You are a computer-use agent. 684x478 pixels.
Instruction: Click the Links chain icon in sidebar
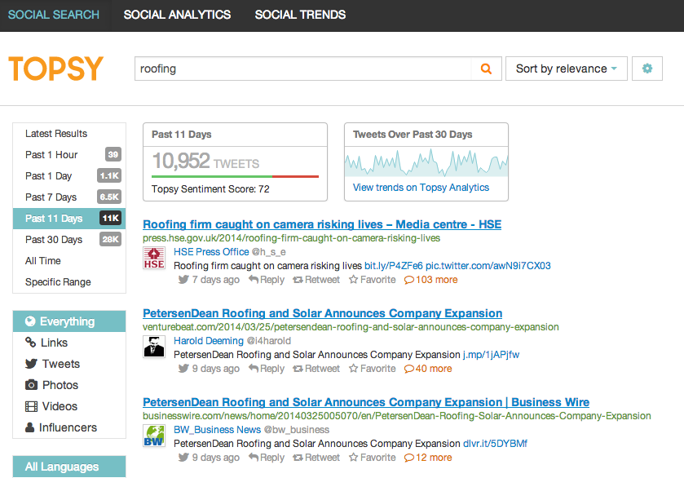click(x=30, y=343)
